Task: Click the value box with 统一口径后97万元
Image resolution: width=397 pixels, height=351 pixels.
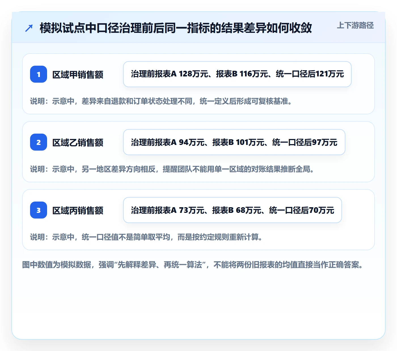Action: (234, 142)
